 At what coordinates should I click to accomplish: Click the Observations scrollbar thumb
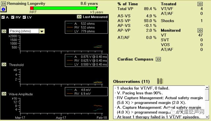click(207, 95)
